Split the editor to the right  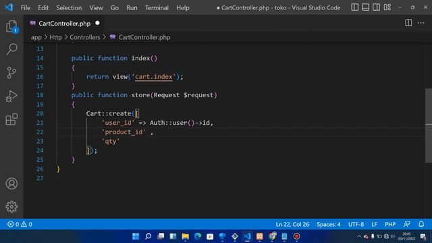coord(408,23)
